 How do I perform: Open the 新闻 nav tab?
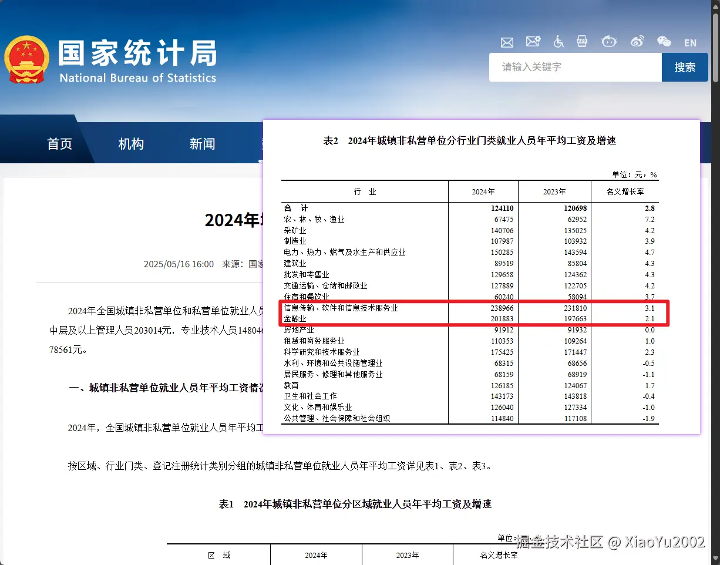click(x=202, y=144)
